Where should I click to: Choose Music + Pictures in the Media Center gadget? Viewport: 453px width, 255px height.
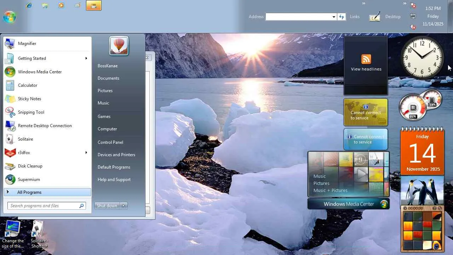[331, 191]
